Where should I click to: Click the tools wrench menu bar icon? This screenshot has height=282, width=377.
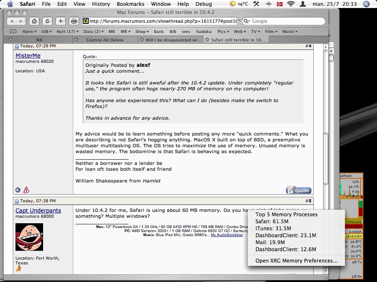click(x=256, y=4)
